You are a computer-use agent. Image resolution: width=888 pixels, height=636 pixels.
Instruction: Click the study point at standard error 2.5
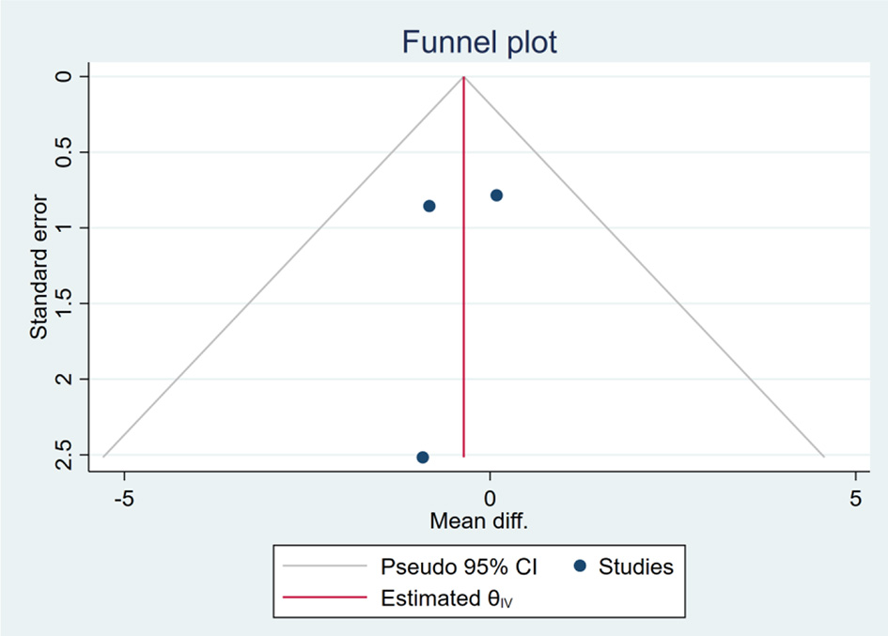coord(423,458)
